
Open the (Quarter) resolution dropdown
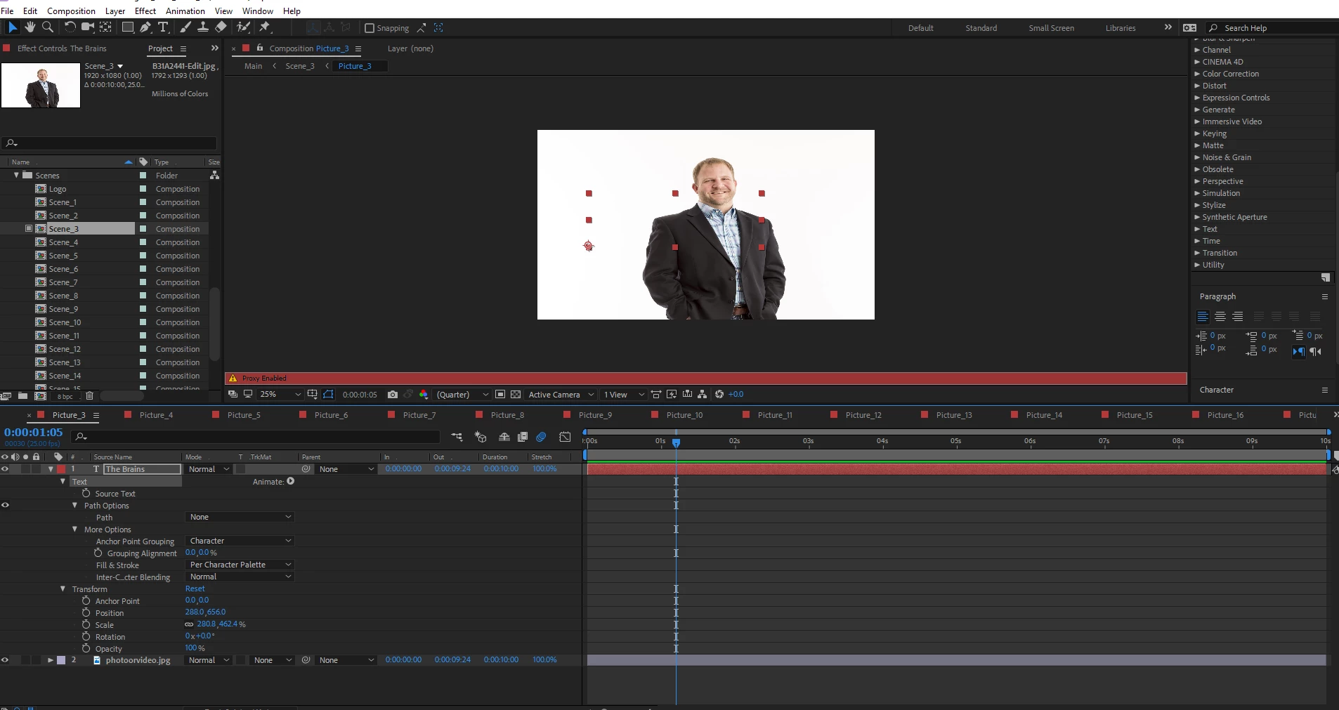coord(462,395)
